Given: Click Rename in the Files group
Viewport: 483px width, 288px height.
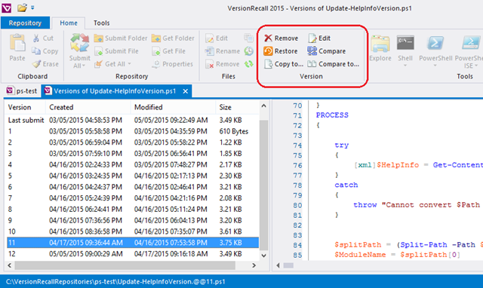Looking at the screenshot, I should coord(223,51).
